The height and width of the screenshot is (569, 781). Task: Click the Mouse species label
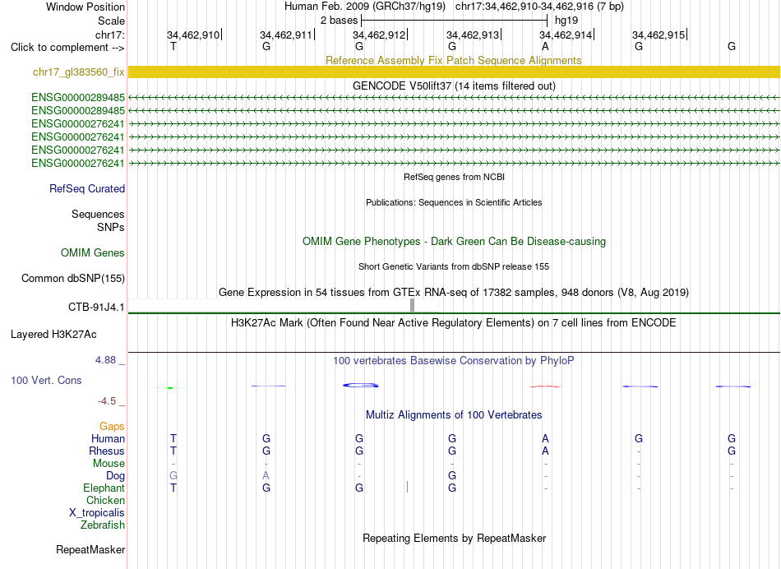109,464
